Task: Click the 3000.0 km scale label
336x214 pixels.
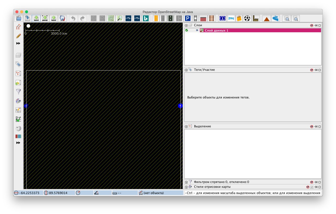Action: coord(59,34)
